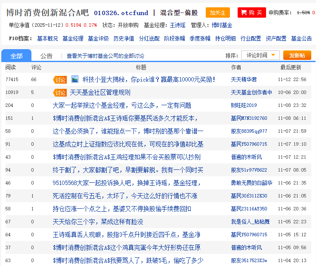Click the 最后更新 column header
This screenshot has width=316, height=266.
[291, 67]
